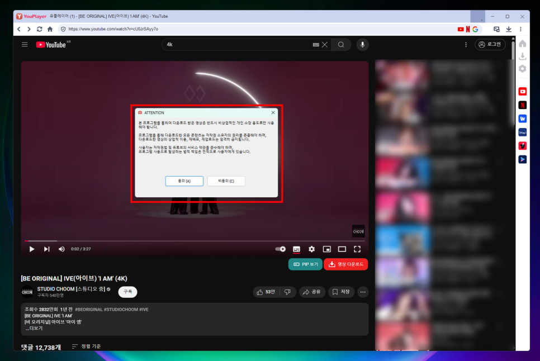Screen dimensions: 540x361
Task: Click the first recommended video thumbnail
Action: (402, 75)
